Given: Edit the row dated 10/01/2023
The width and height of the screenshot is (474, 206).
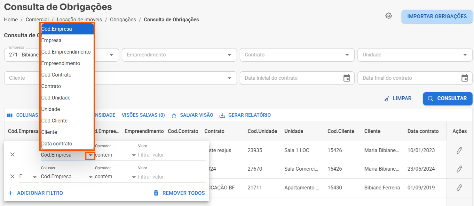Looking at the screenshot, I should coord(459,151).
